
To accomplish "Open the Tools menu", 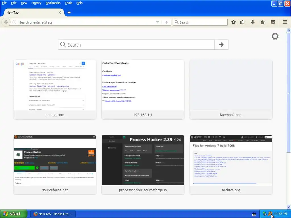I will click(68, 3).
